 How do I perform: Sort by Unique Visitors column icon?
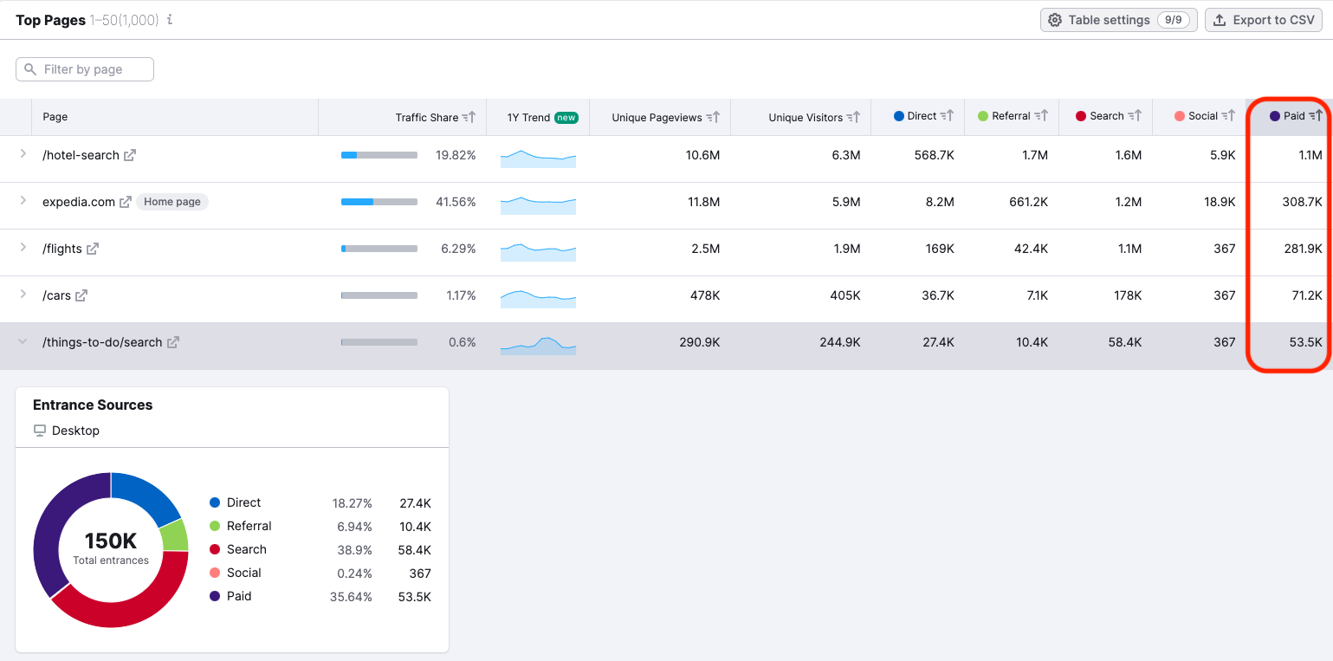853,118
